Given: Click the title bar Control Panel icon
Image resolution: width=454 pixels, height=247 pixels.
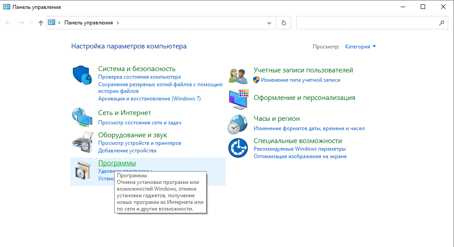Looking at the screenshot, I should coord(6,7).
